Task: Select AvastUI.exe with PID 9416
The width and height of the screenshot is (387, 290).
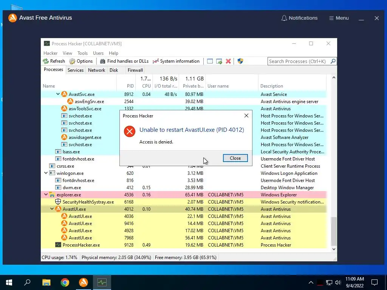Action: (x=184, y=224)
